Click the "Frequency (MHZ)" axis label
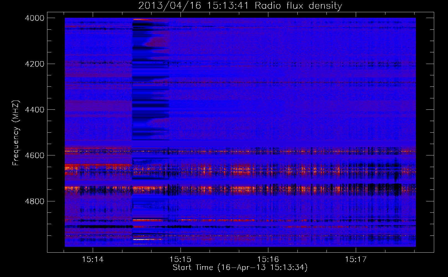This screenshot has width=448, height=277. [x=16, y=133]
